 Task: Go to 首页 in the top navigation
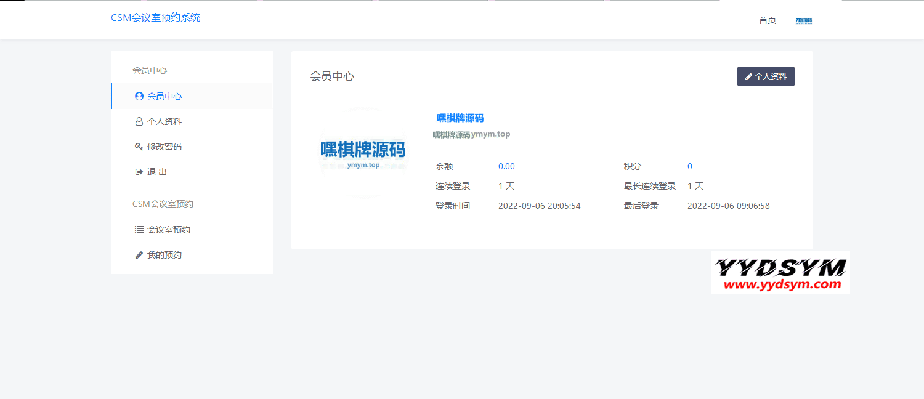(768, 20)
